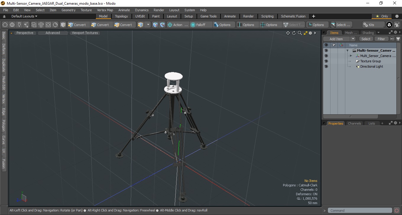Click the circular pie tool icon
The image size is (402, 215).
coord(55,25)
